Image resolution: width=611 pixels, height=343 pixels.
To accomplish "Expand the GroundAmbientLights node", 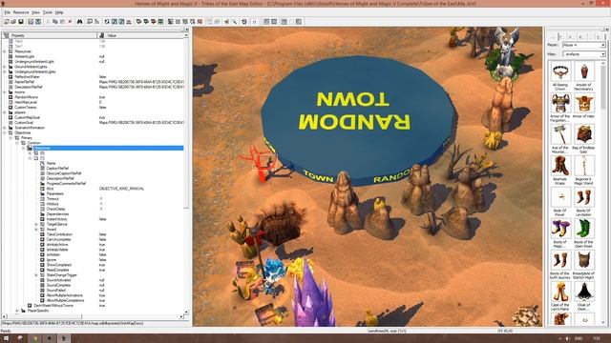I will coord(5,67).
